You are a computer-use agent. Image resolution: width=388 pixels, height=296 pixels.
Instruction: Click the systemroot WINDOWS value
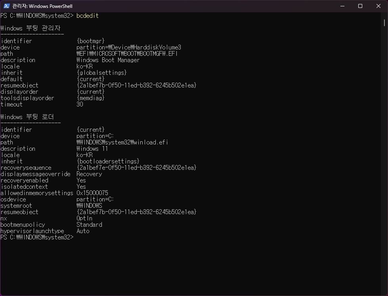pyautogui.click(x=89, y=205)
